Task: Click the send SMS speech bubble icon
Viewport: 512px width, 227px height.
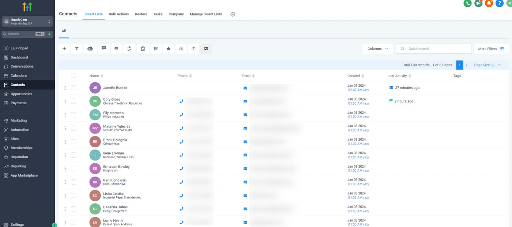Action: [x=103, y=49]
